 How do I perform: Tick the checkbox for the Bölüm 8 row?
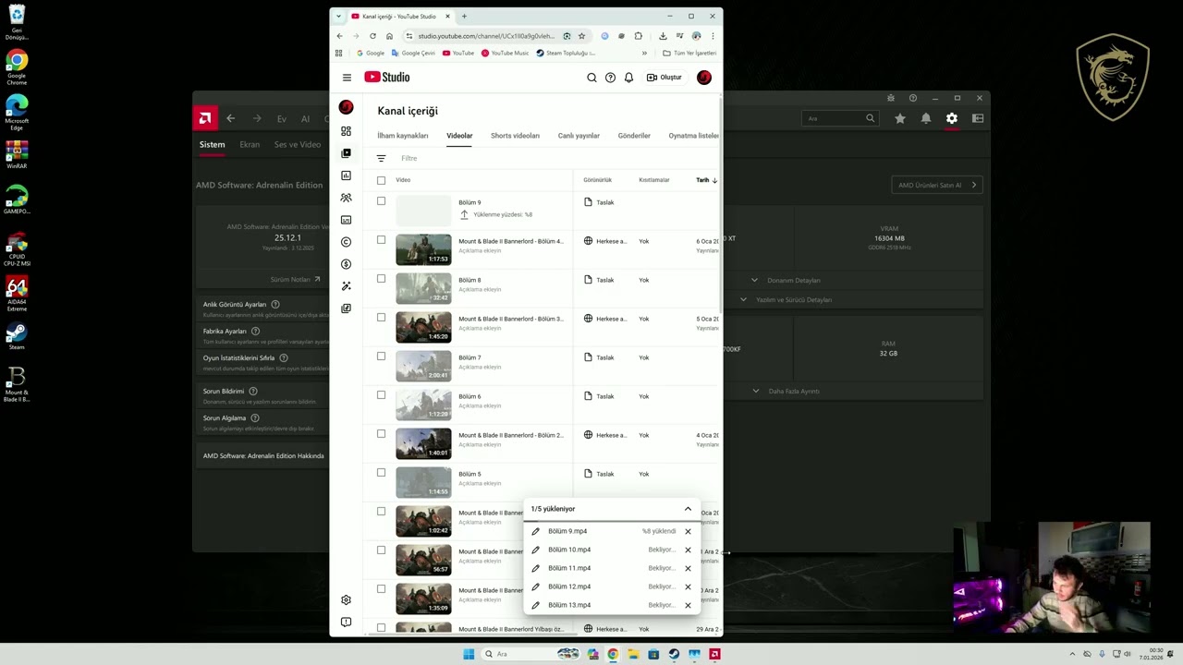tap(381, 279)
